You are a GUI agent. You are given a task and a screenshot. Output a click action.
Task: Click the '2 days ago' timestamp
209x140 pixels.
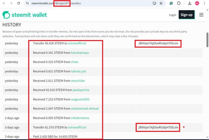12,118
